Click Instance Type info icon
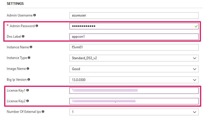Screen dimensions: 204x117 (29, 58)
